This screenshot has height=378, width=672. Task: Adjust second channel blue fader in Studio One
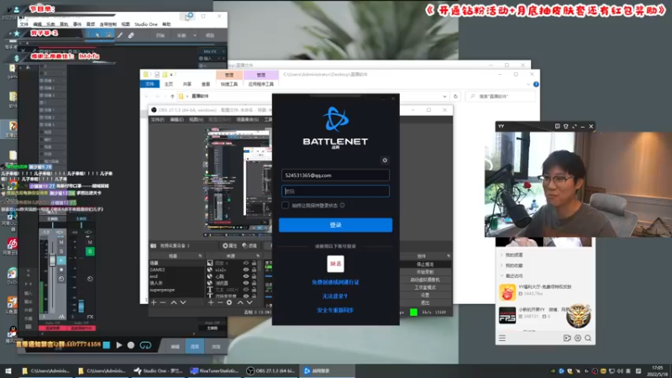point(81,307)
